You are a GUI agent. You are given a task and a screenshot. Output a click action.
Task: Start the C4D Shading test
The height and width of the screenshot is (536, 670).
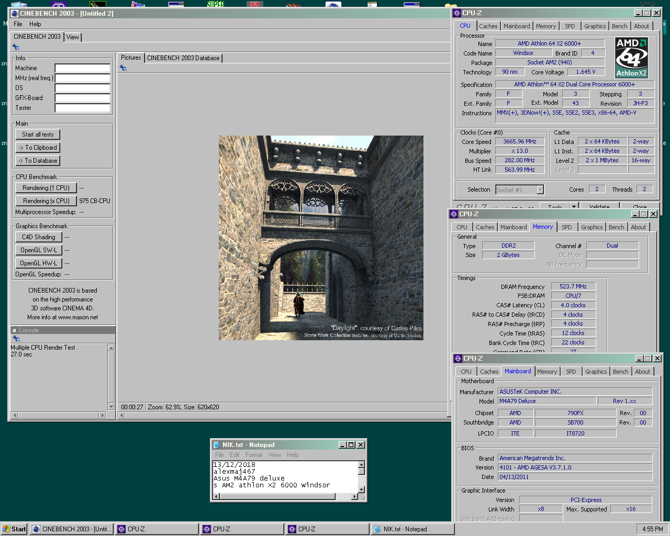coord(39,237)
